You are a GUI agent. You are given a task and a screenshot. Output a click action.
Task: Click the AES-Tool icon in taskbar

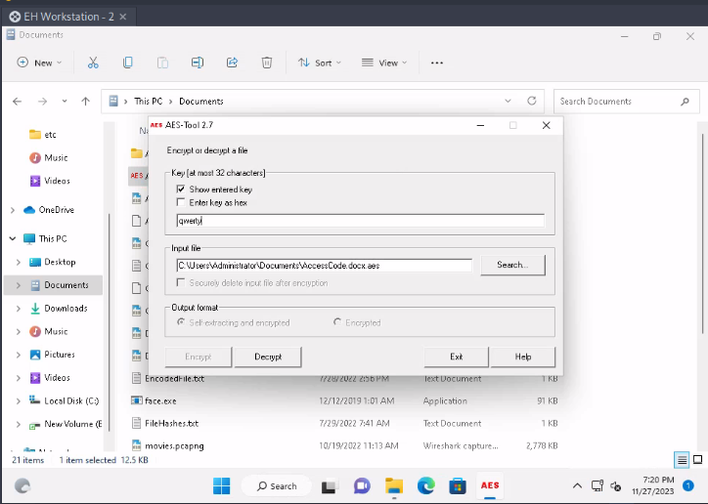489,485
